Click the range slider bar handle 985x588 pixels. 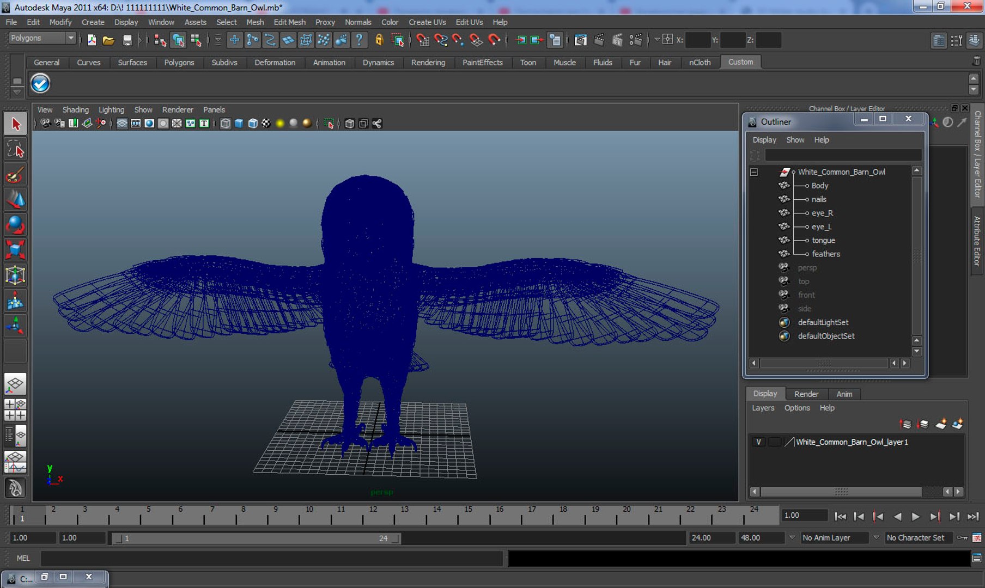point(256,538)
